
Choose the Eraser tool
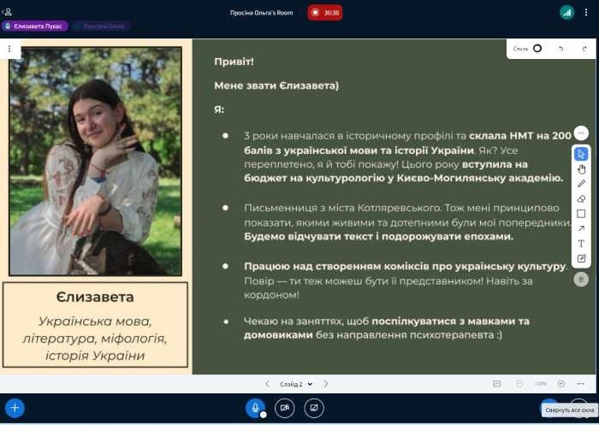(x=581, y=198)
